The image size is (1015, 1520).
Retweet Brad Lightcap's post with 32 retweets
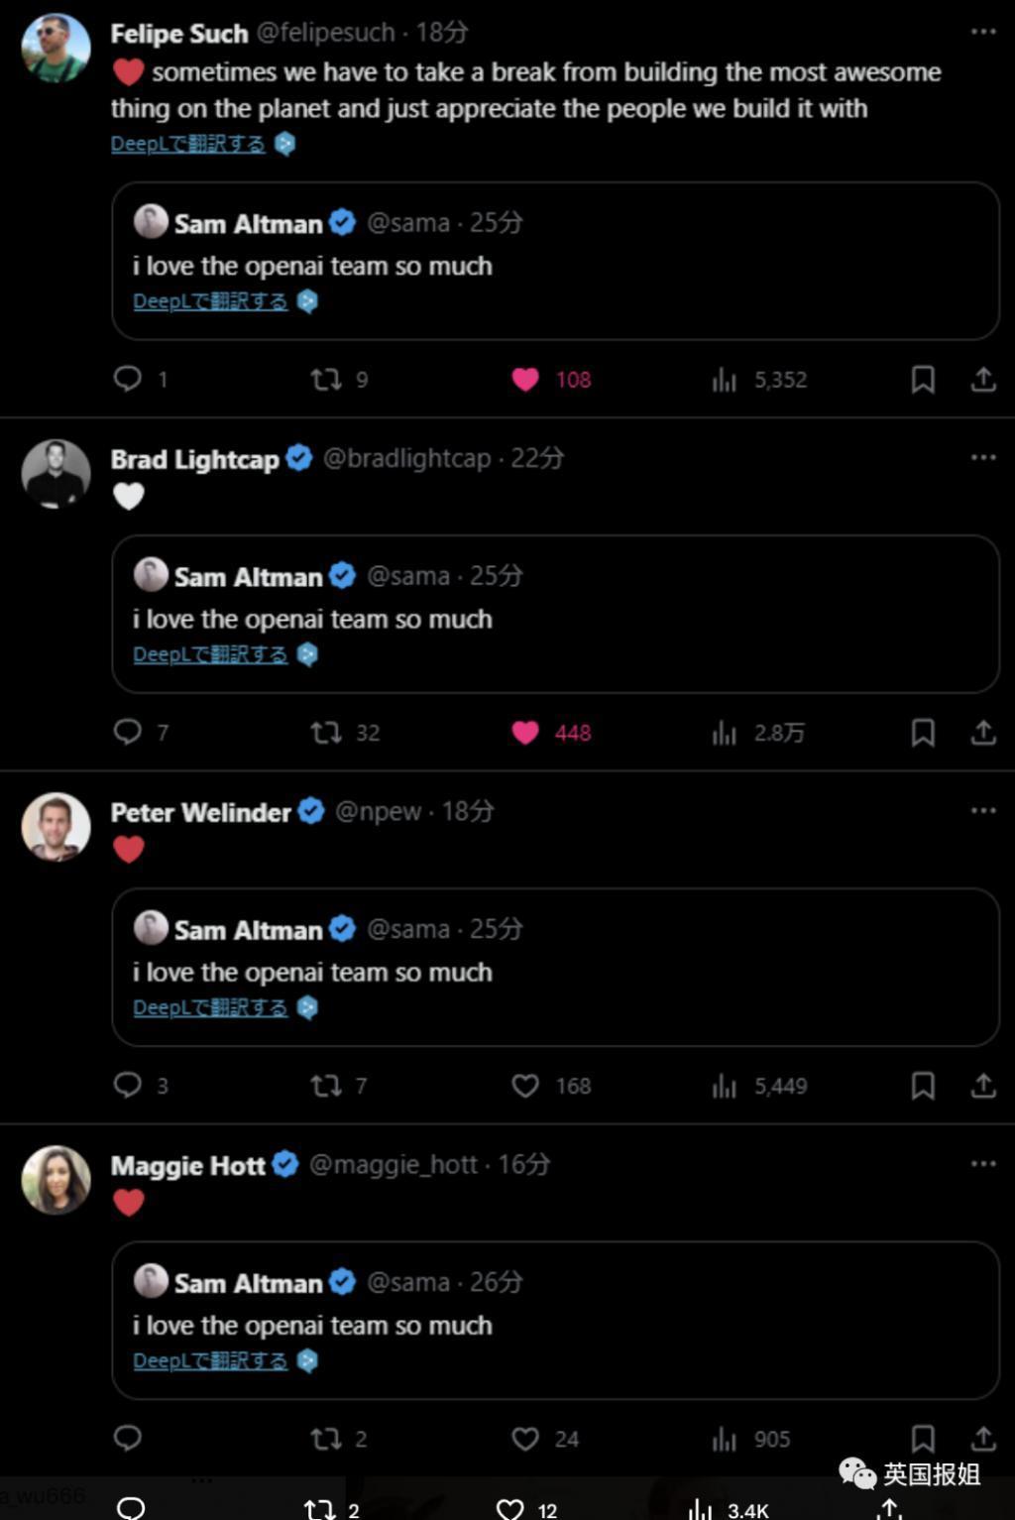[x=326, y=732]
